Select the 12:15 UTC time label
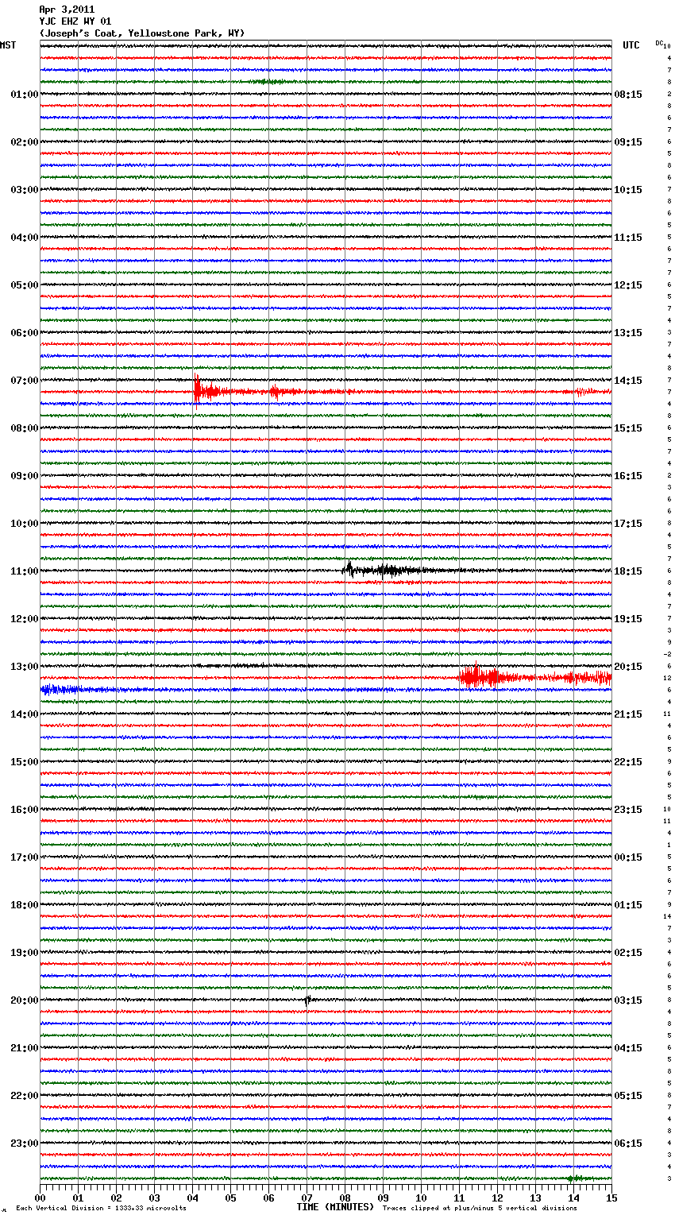The width and height of the screenshot is (675, 1219). pos(628,285)
